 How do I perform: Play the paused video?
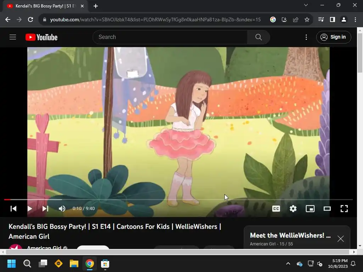tap(30, 209)
